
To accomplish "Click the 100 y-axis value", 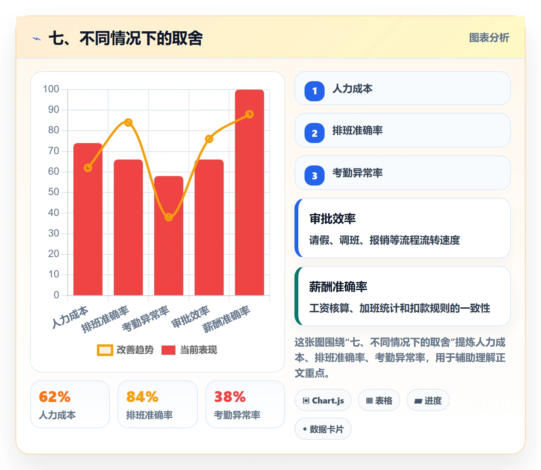I will (x=51, y=89).
